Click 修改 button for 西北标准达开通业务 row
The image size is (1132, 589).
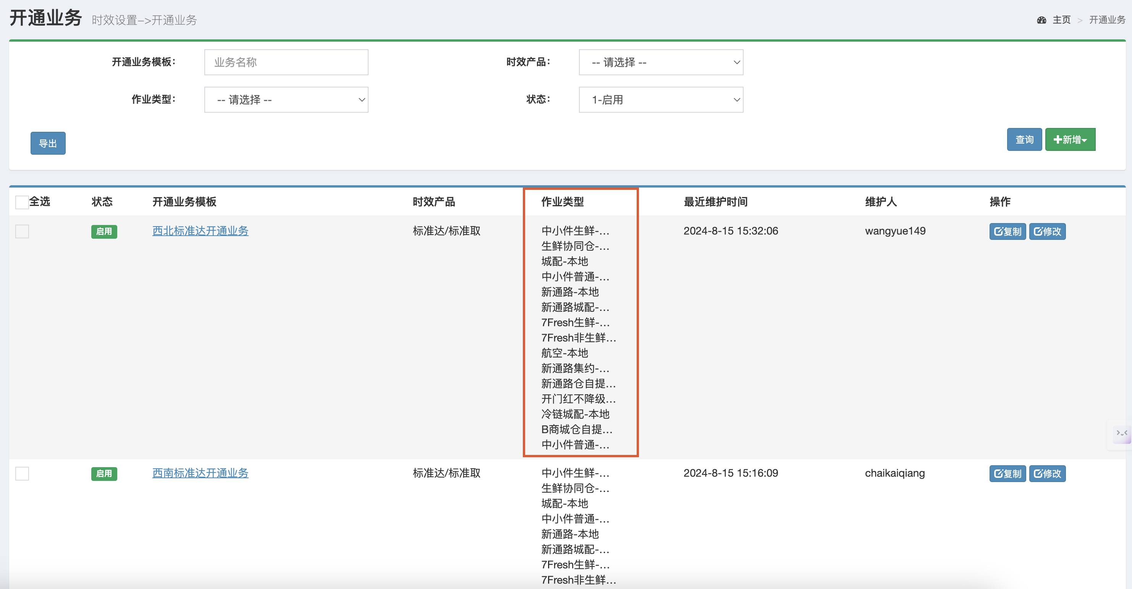click(1047, 231)
